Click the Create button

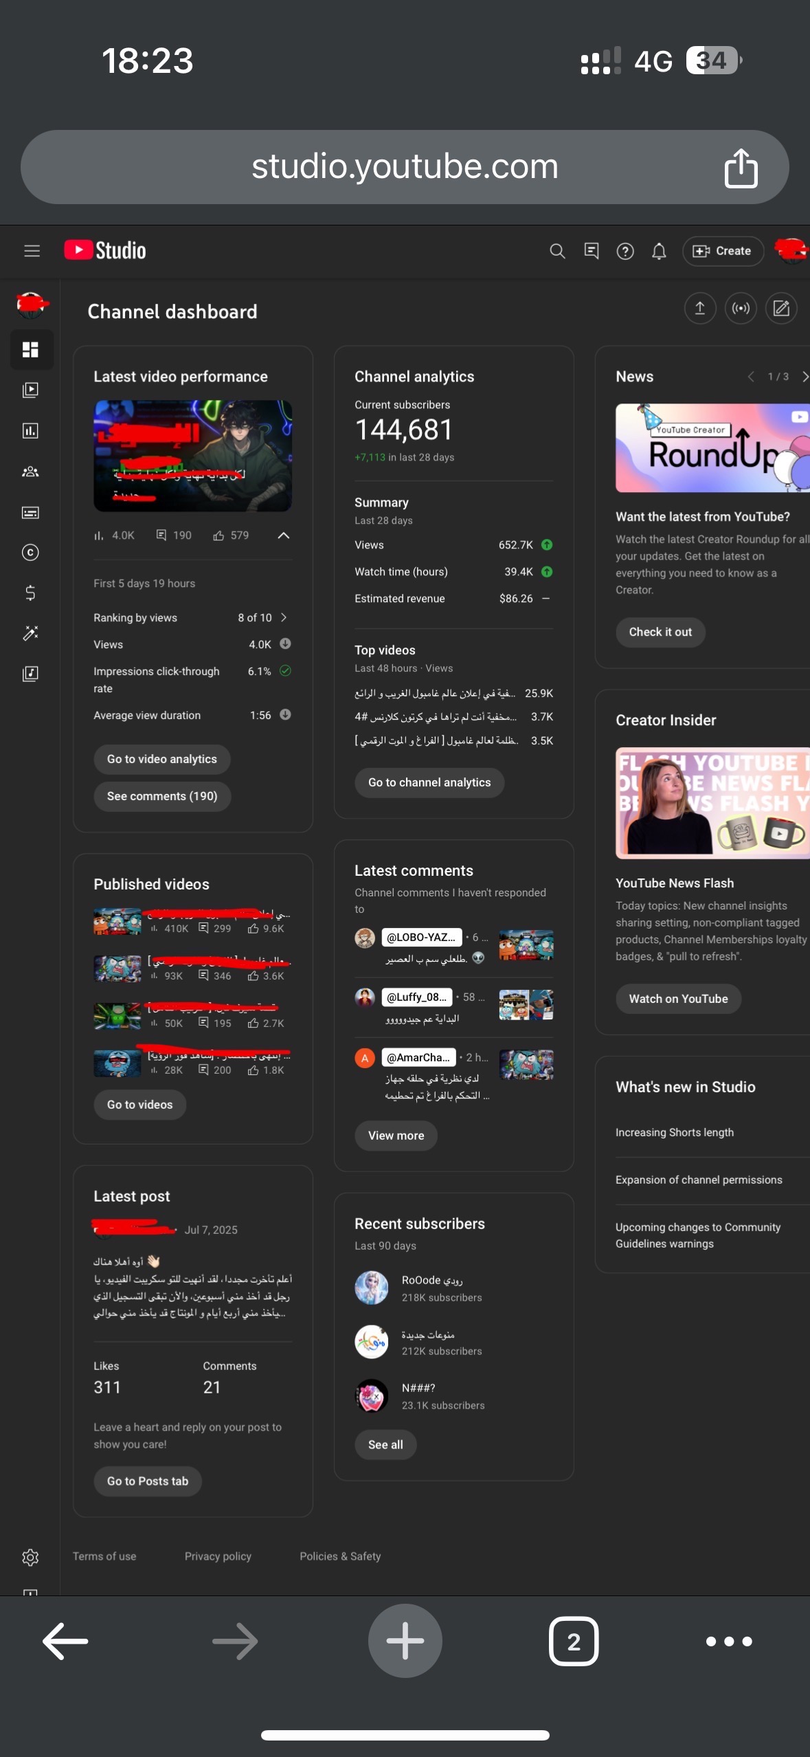pos(723,251)
